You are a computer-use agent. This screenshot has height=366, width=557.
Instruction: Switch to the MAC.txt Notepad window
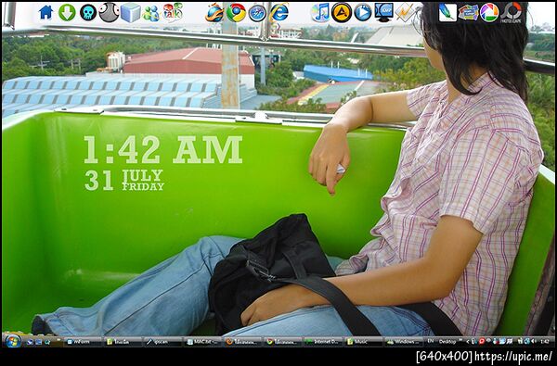click(203, 342)
